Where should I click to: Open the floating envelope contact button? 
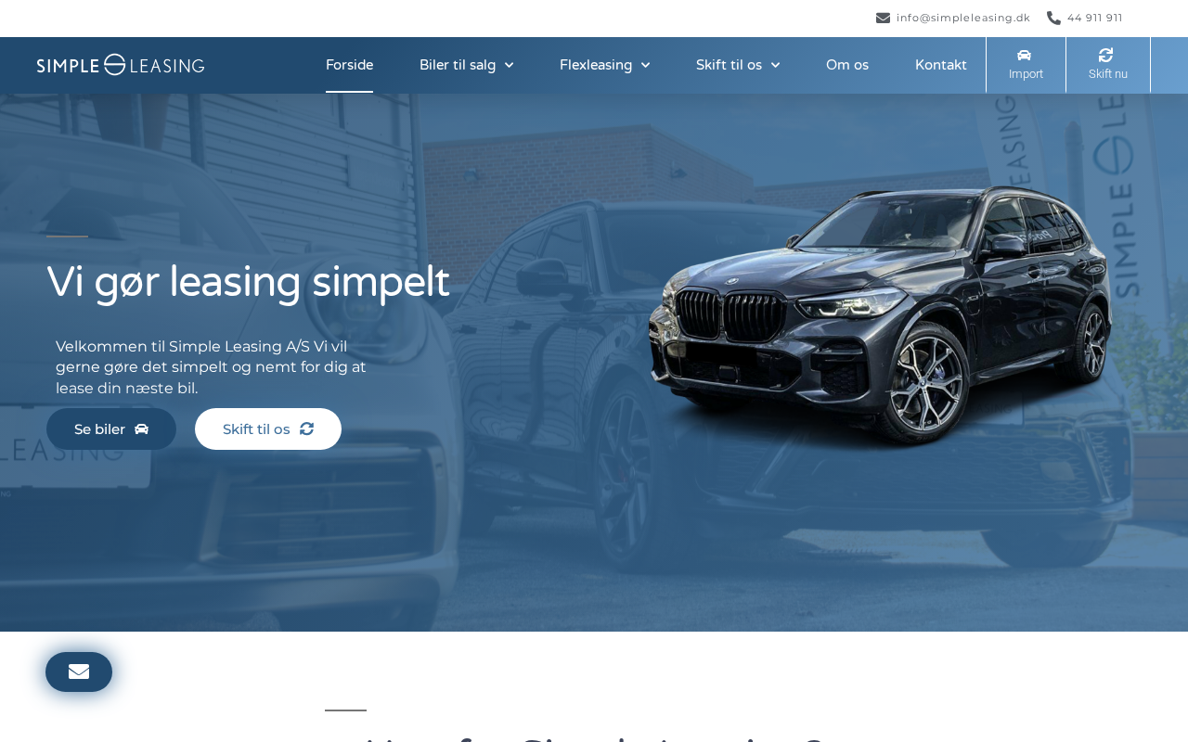[79, 672]
